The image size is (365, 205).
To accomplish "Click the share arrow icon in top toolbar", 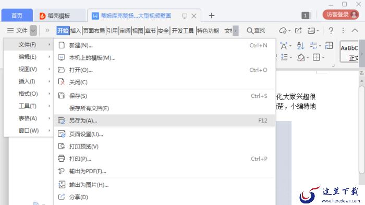I will pos(298,30).
